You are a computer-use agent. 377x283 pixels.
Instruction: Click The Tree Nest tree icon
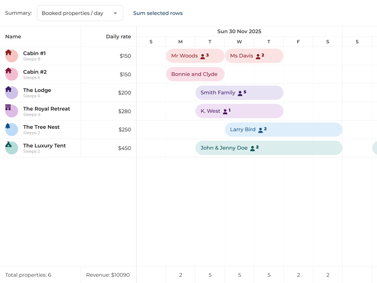8,126
